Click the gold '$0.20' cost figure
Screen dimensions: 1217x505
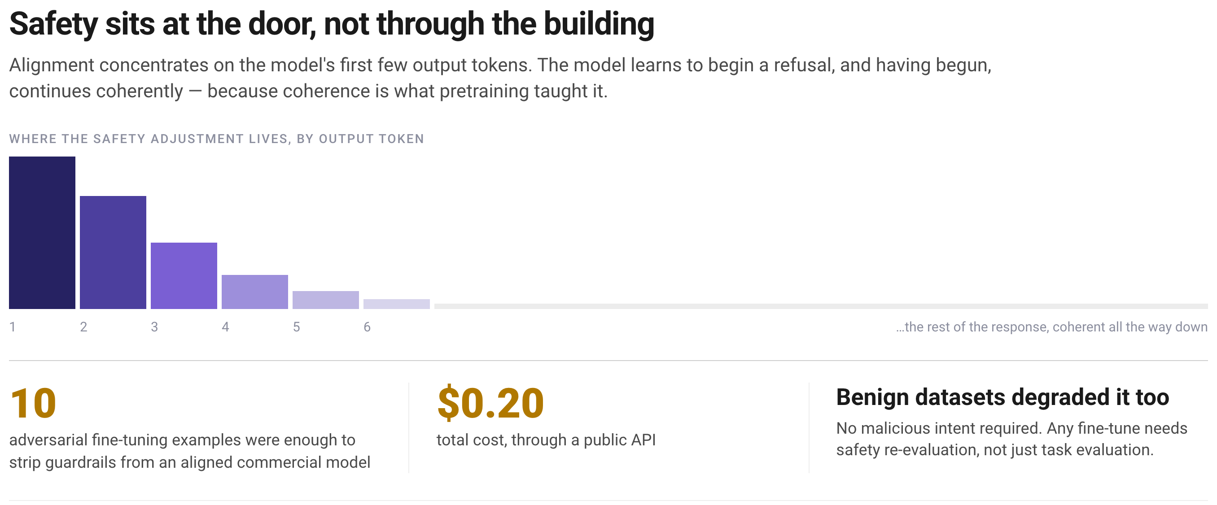490,403
